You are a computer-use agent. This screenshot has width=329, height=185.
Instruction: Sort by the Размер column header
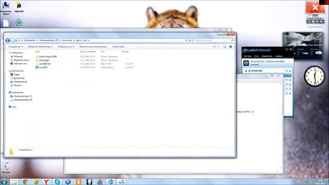coord(125,51)
